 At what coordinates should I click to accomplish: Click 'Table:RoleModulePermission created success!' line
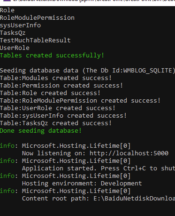(80, 101)
